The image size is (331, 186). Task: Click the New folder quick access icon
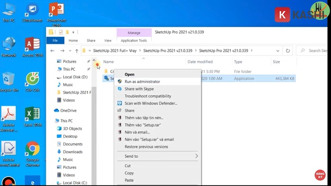[67, 32]
